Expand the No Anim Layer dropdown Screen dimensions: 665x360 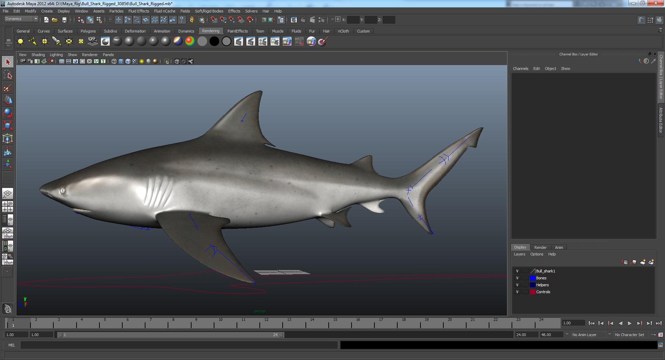pyautogui.click(x=567, y=334)
